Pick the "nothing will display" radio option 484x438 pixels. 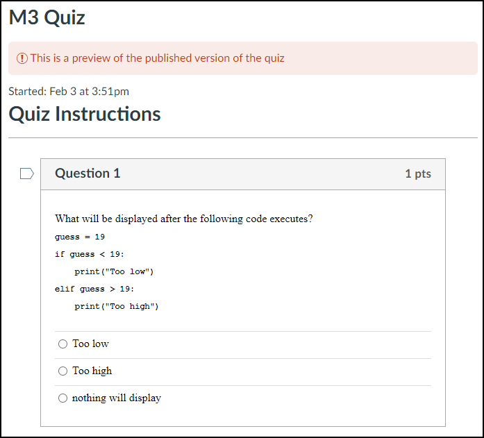(x=62, y=398)
